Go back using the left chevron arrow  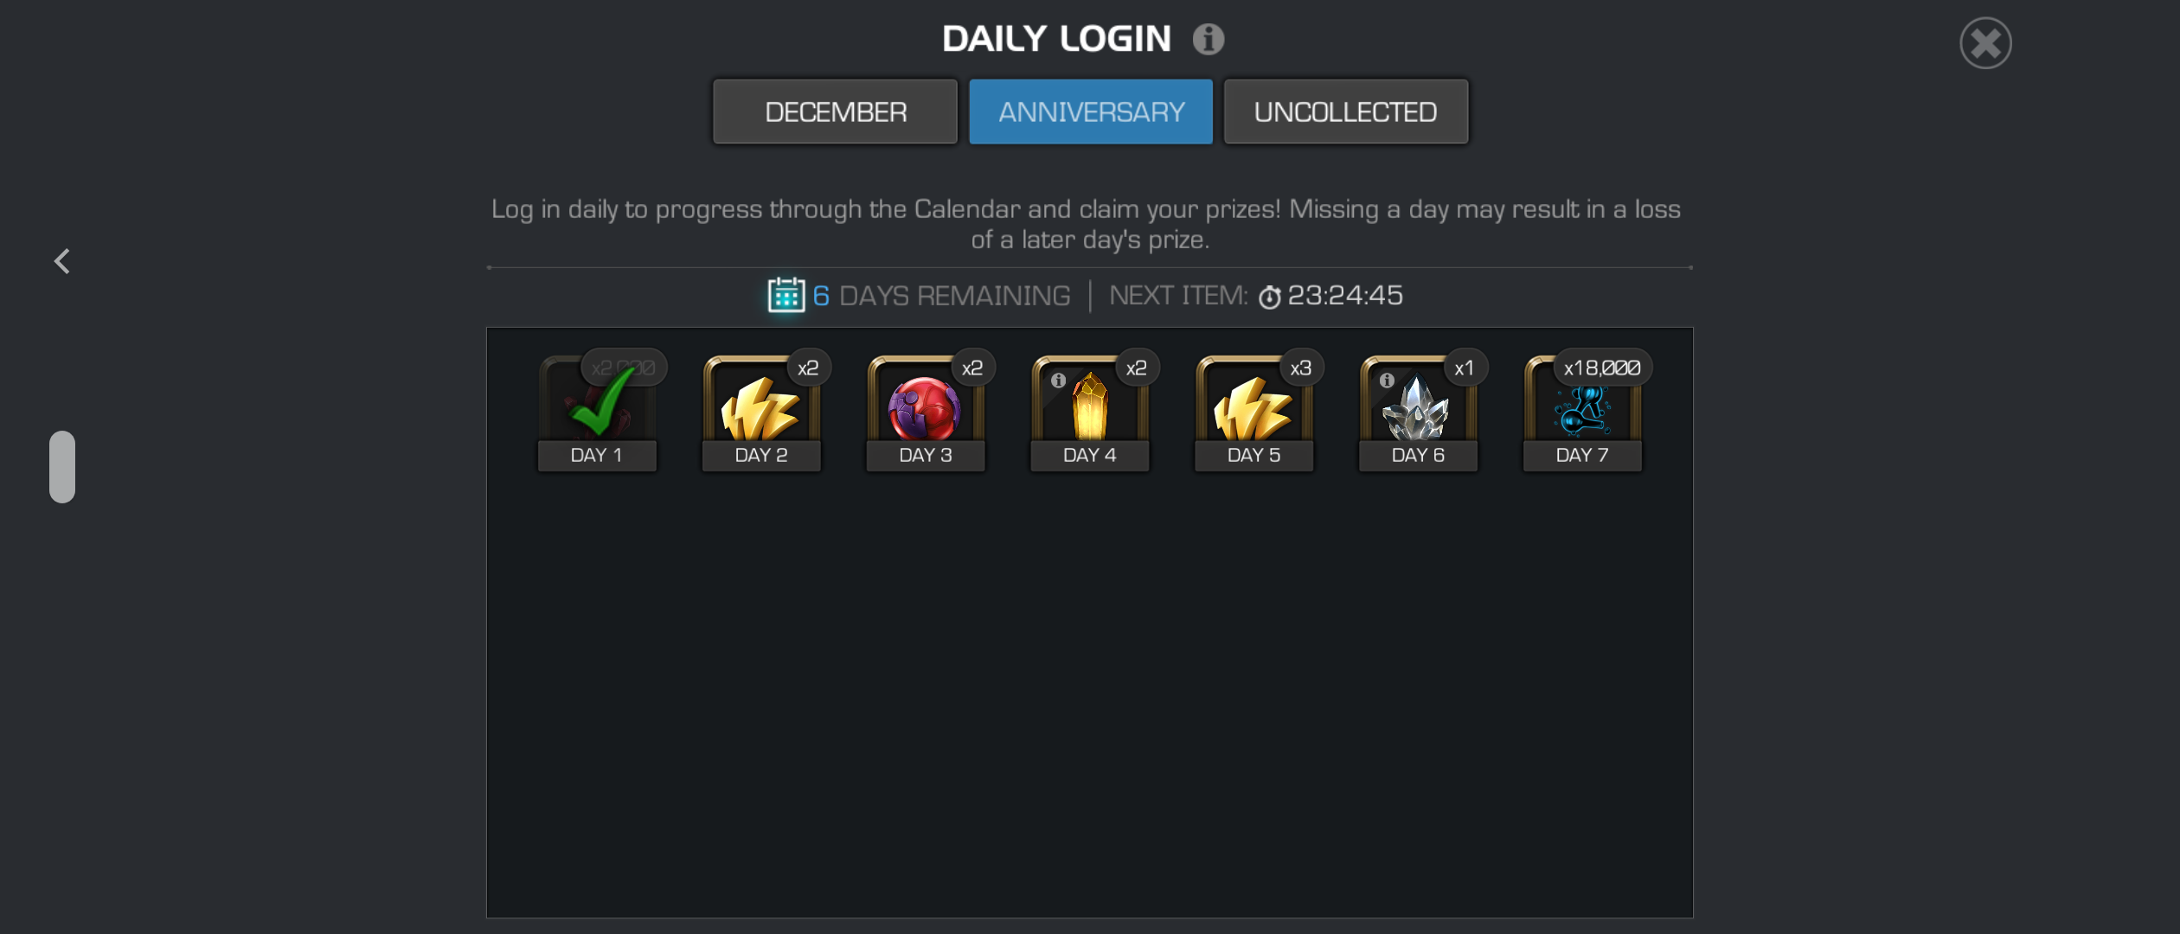61,261
